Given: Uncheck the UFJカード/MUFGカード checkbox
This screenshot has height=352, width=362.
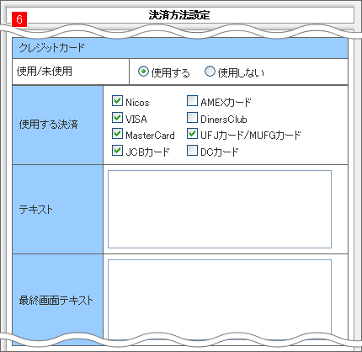Looking at the screenshot, I should pyautogui.click(x=192, y=134).
